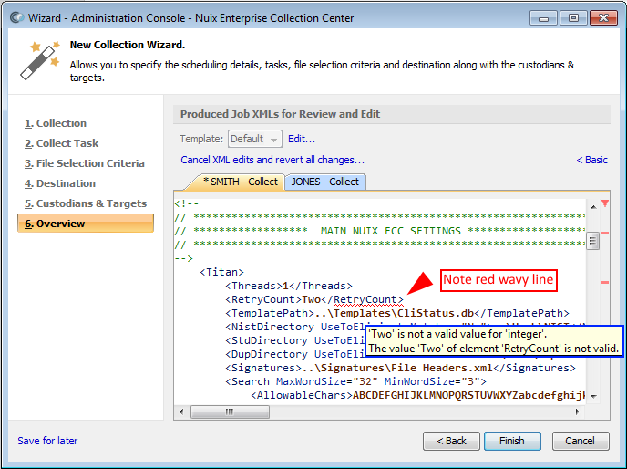627x469 pixels.
Task: Maximize the wizard window
Action: pos(573,18)
